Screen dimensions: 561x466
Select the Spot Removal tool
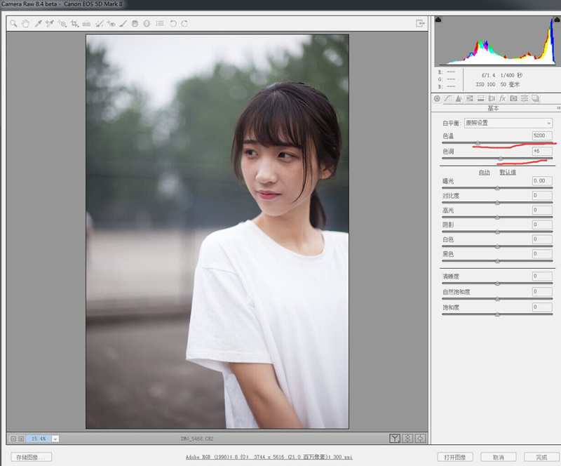coord(99,24)
